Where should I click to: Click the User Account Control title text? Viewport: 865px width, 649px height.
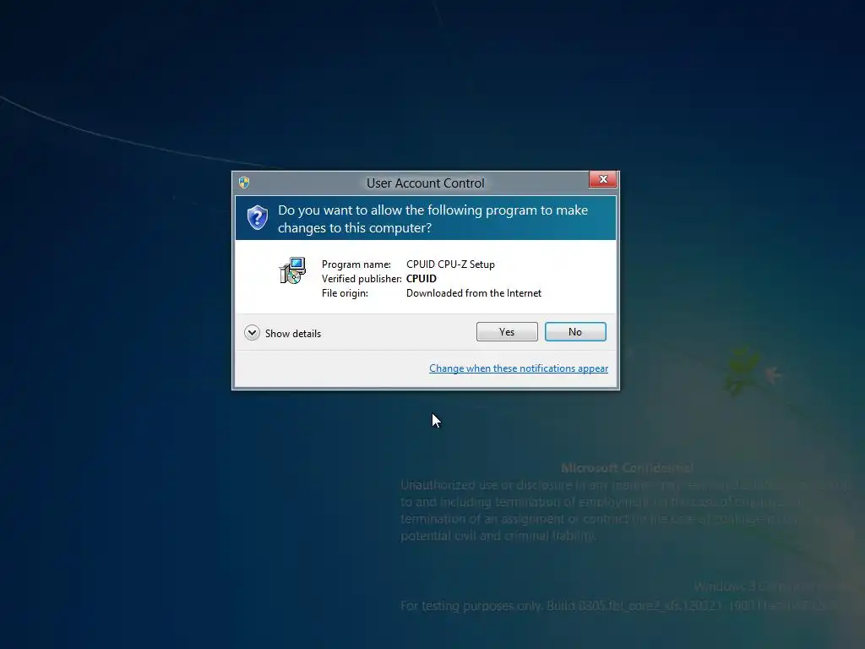(426, 183)
